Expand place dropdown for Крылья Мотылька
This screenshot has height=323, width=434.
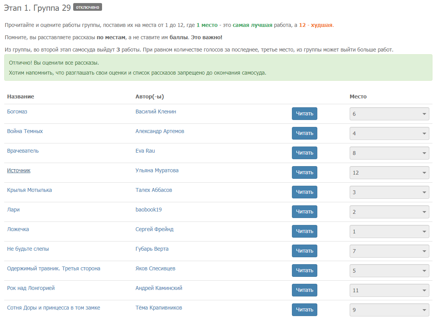(x=389, y=192)
